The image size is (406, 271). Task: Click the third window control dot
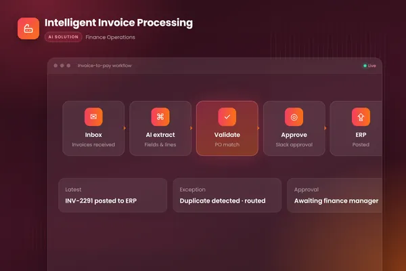click(68, 66)
